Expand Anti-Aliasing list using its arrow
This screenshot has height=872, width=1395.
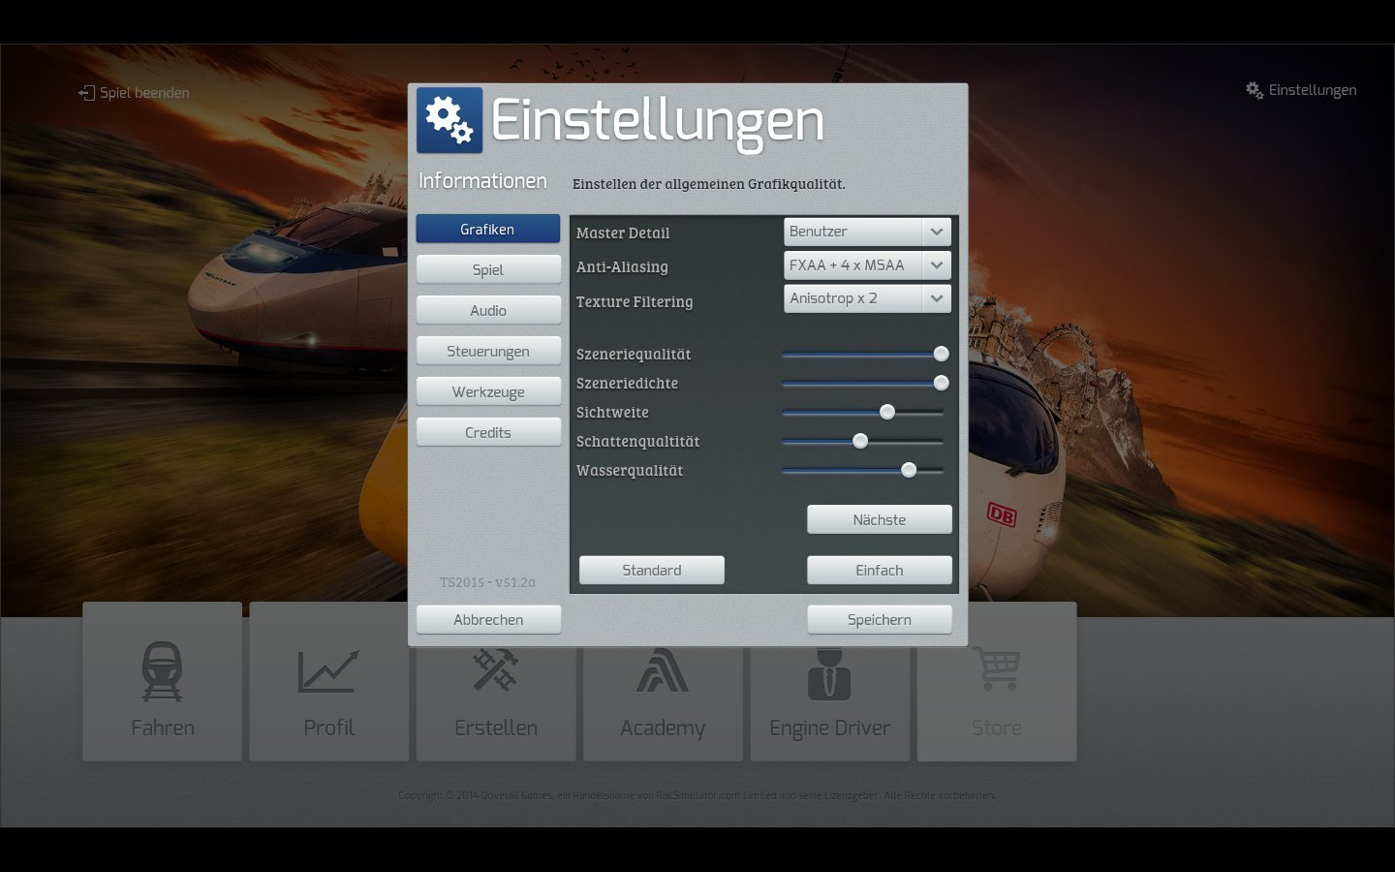(x=937, y=265)
